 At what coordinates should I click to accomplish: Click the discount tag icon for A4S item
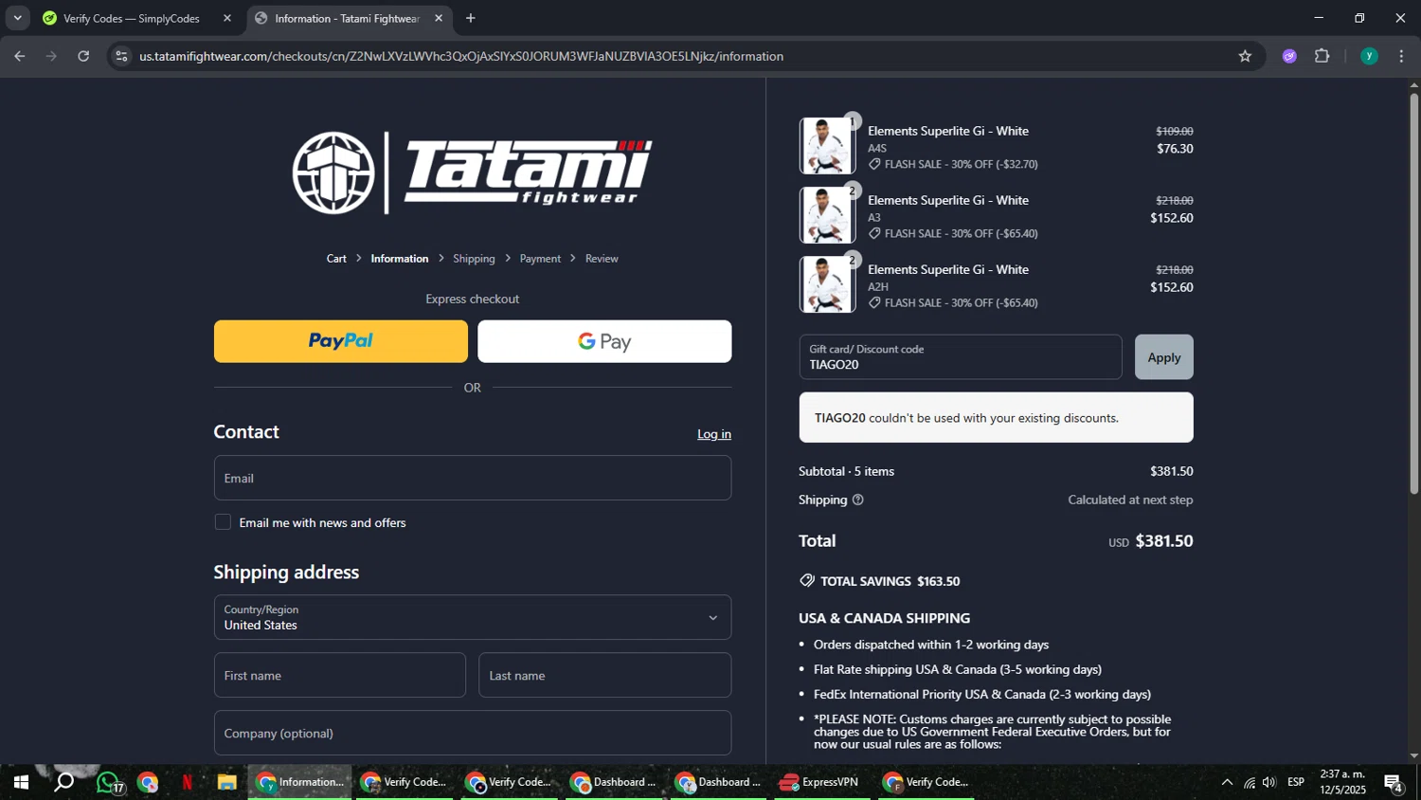click(874, 164)
